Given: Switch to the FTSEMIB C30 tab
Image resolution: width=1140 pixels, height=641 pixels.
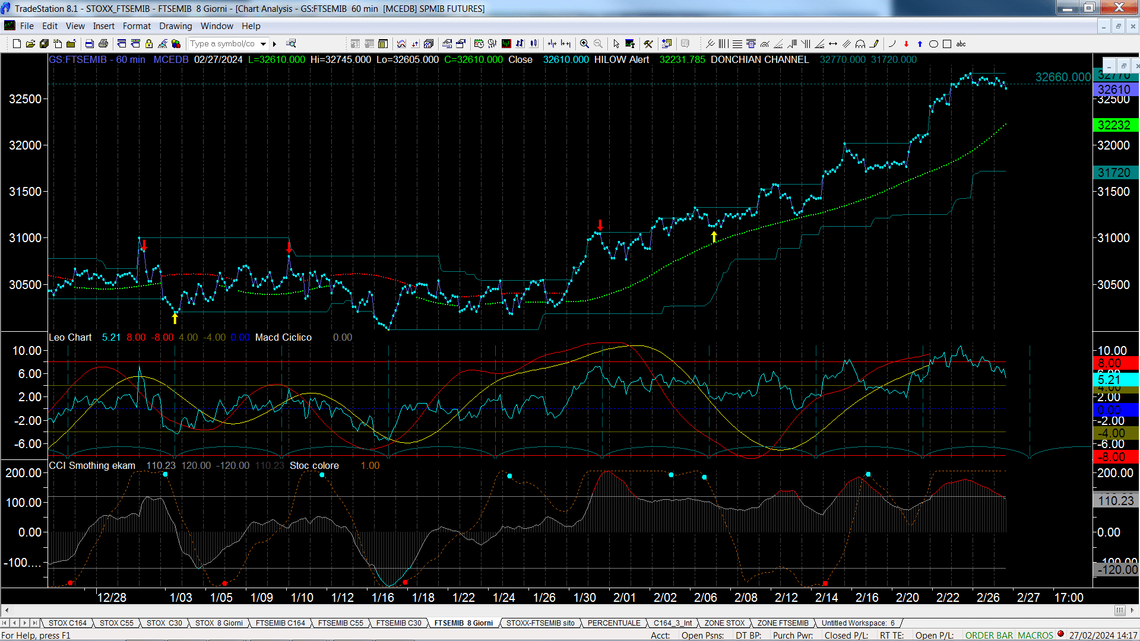Looking at the screenshot, I should point(399,623).
